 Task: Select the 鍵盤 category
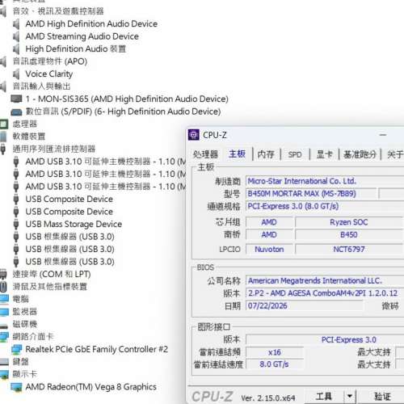tap(21, 362)
